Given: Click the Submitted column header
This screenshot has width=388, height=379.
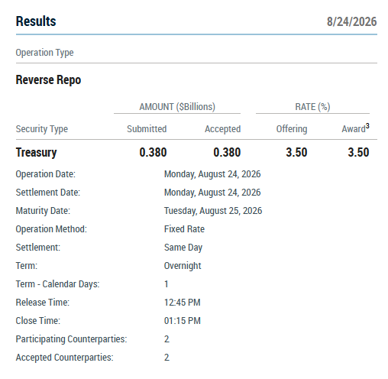Looking at the screenshot, I should click(147, 129).
